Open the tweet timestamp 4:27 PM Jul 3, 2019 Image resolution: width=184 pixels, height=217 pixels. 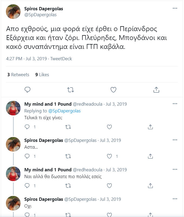click(26, 59)
